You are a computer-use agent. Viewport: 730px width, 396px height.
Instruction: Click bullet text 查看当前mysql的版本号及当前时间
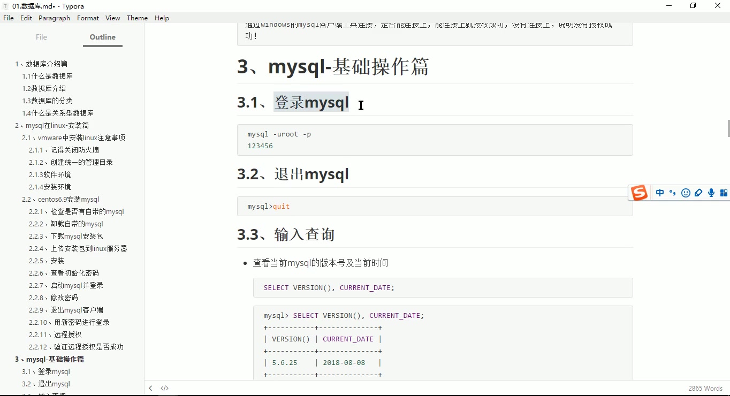320,263
